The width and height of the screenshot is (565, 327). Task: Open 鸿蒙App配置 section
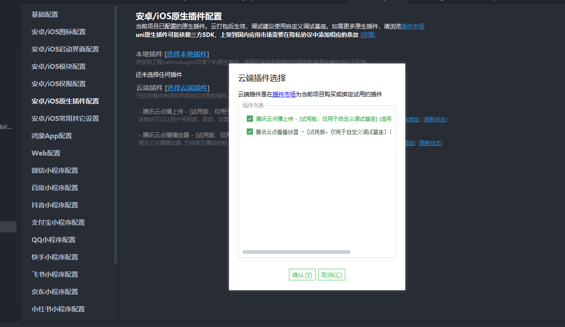tap(51, 136)
